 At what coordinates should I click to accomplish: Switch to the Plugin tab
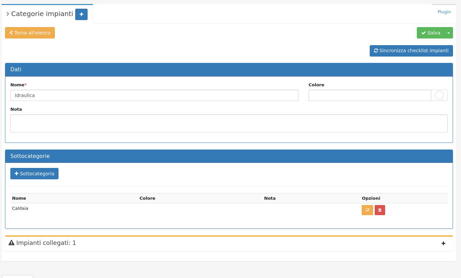pos(444,12)
